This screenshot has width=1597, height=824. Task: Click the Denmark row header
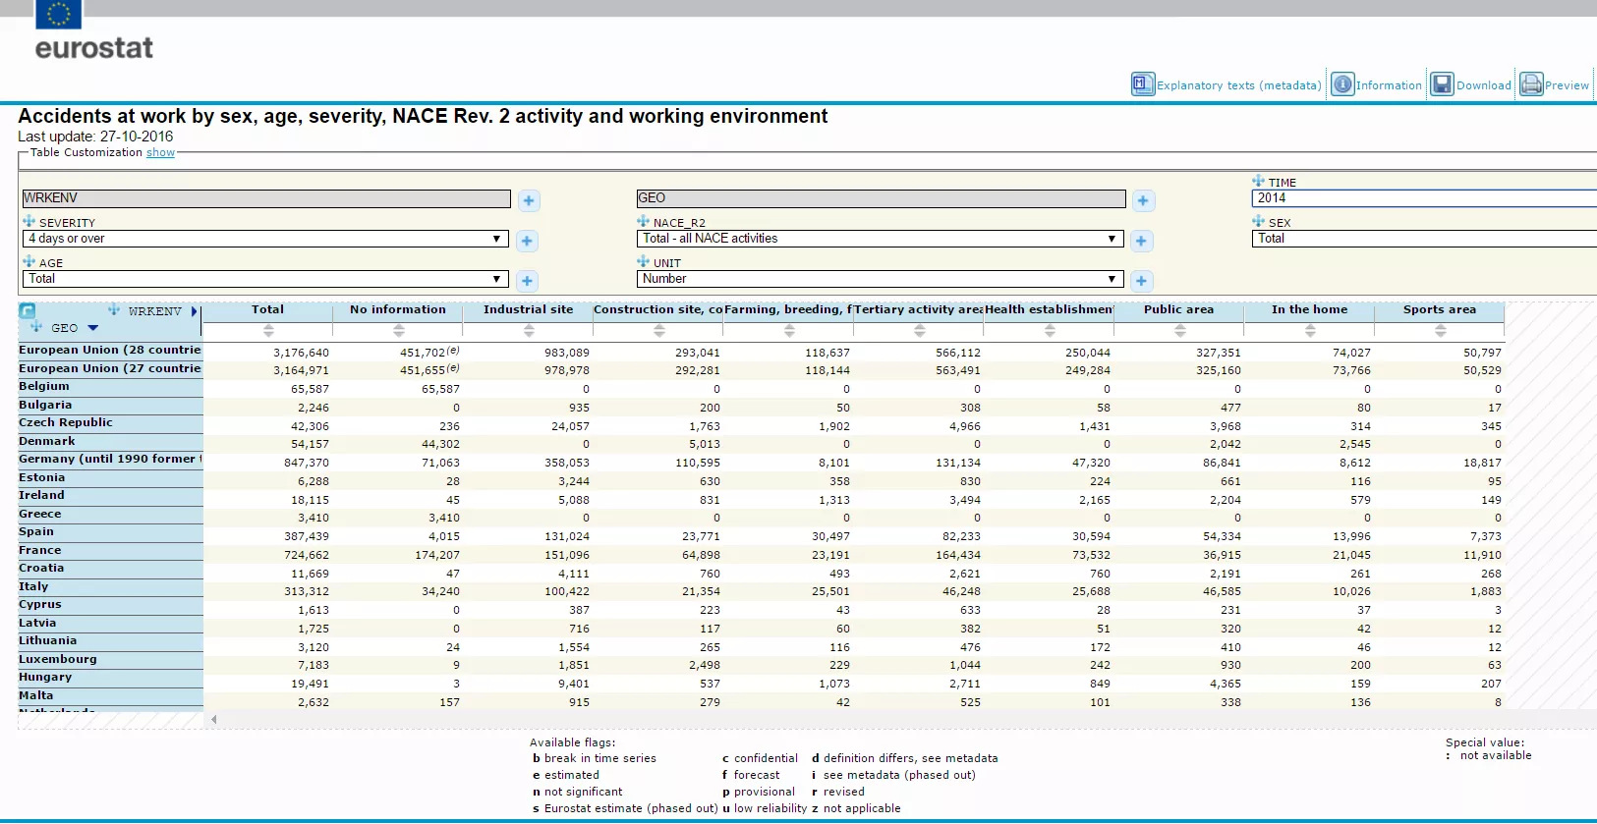pyautogui.click(x=110, y=442)
